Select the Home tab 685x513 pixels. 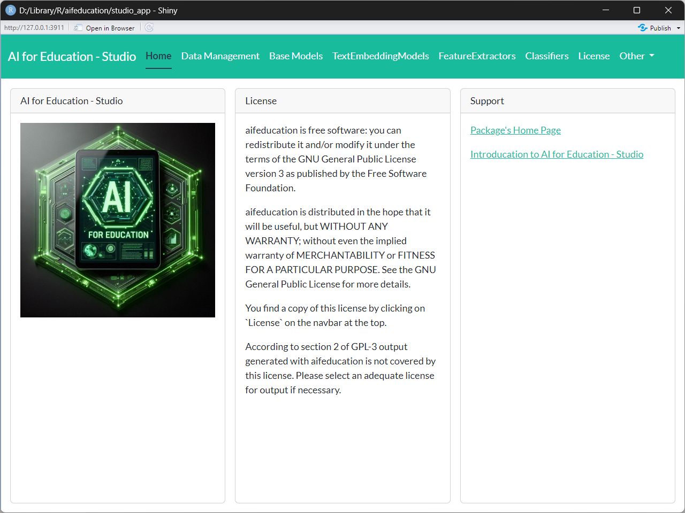pyautogui.click(x=158, y=56)
